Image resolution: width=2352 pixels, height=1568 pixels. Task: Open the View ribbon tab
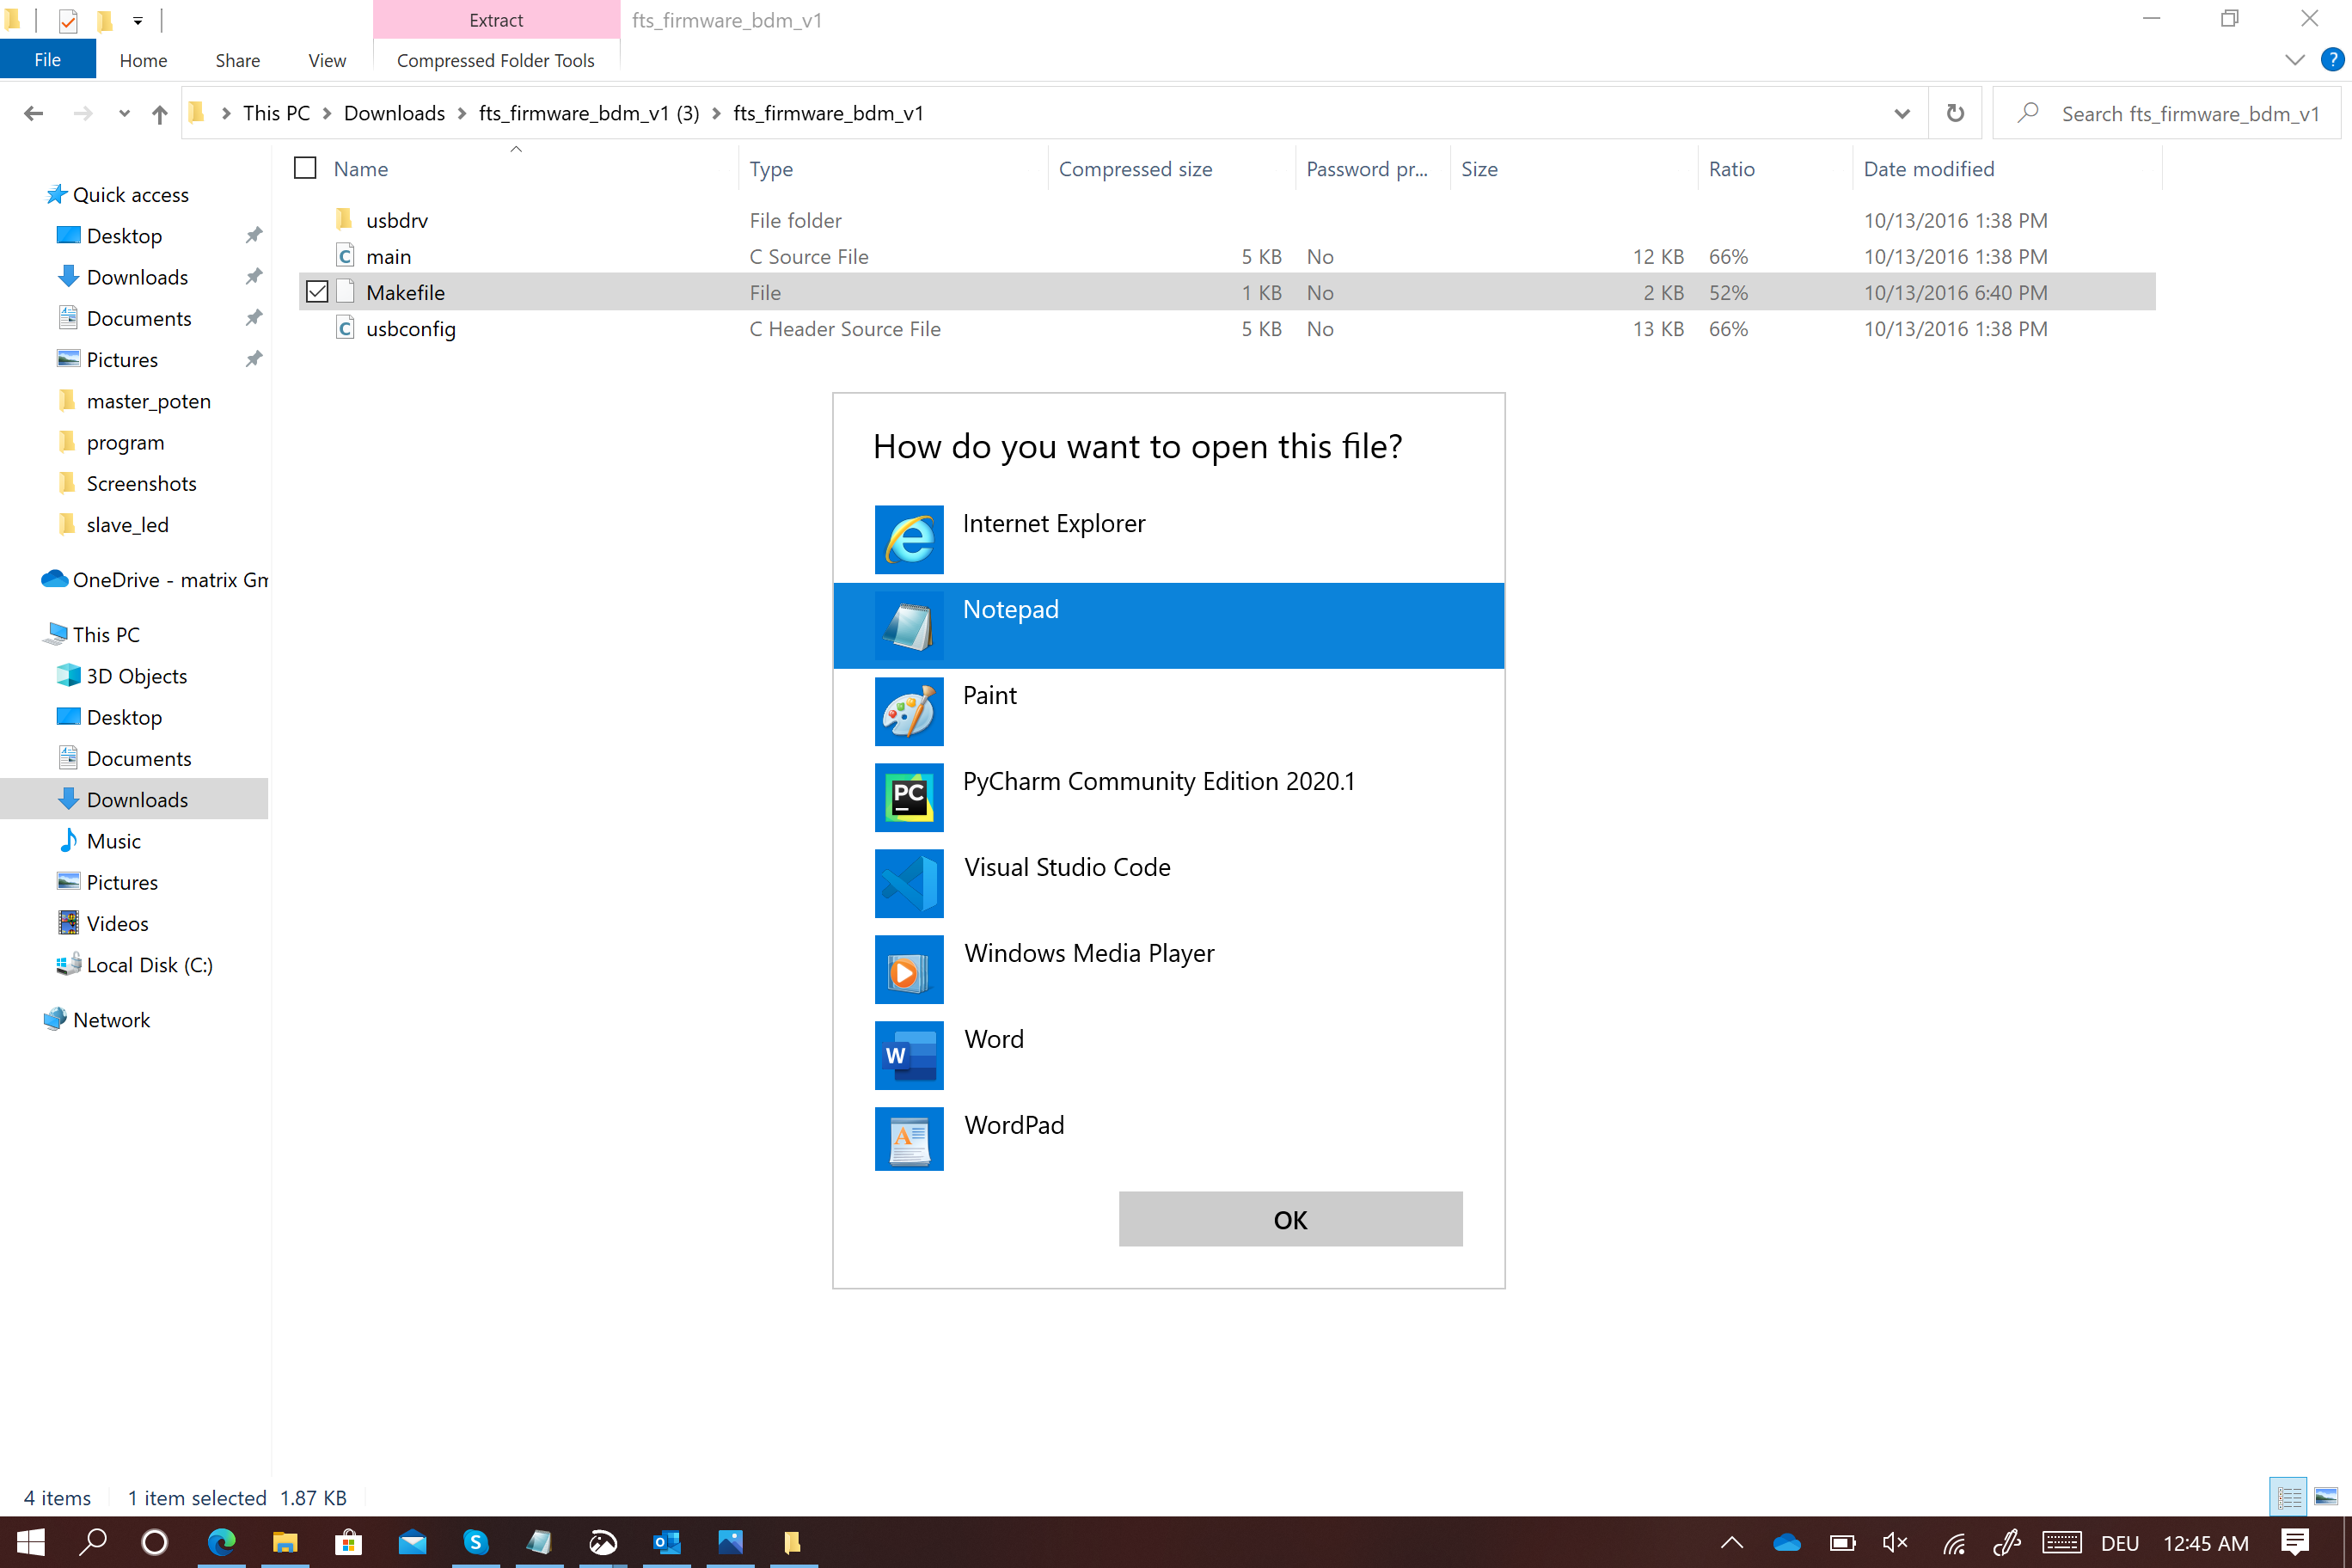326,60
